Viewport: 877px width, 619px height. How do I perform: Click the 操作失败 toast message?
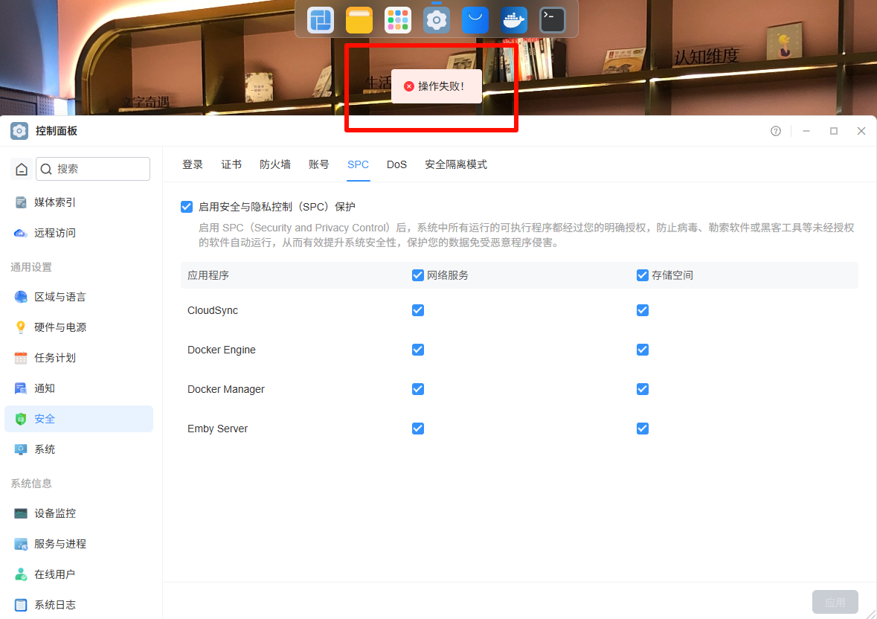436,86
